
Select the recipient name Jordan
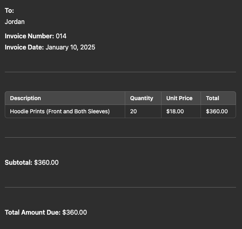[15, 22]
